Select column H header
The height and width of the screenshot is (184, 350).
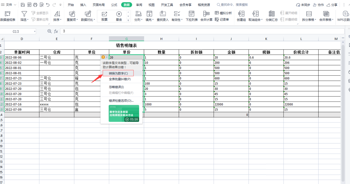161,39
